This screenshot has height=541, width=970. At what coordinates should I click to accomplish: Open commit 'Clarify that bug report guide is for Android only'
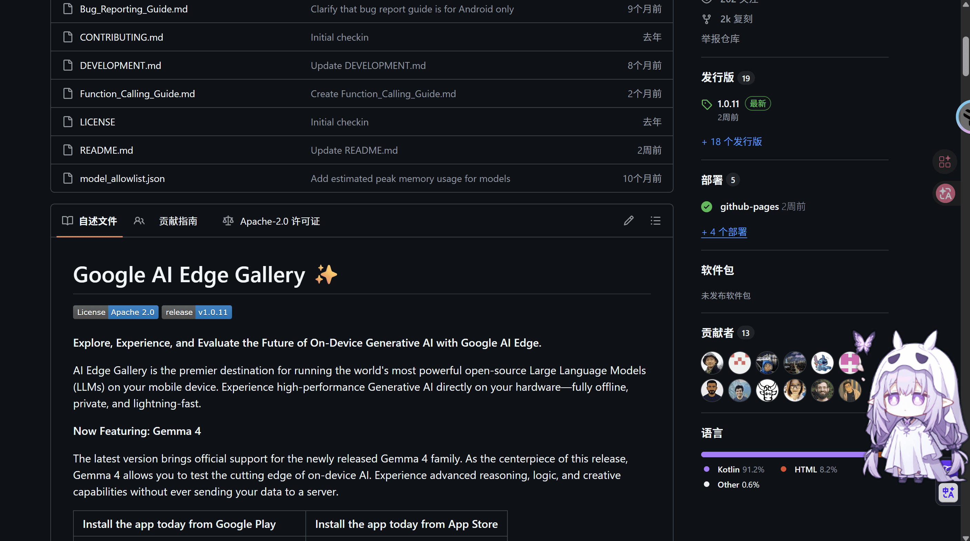tap(412, 9)
